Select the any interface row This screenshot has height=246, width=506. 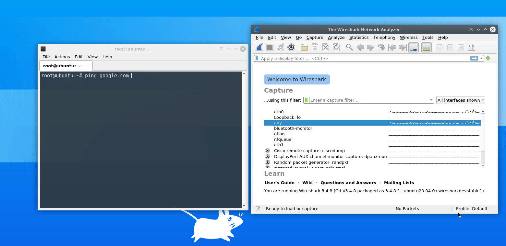tap(372, 123)
